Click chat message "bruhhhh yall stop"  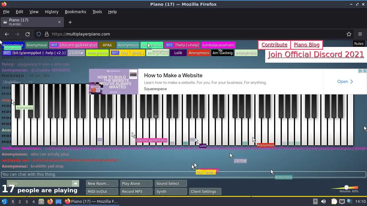[x=47, y=166]
